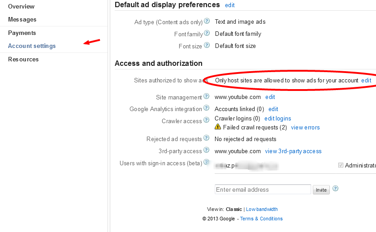Open view errors for failed crawl requests
The width and height of the screenshot is (376, 232).
point(305,128)
